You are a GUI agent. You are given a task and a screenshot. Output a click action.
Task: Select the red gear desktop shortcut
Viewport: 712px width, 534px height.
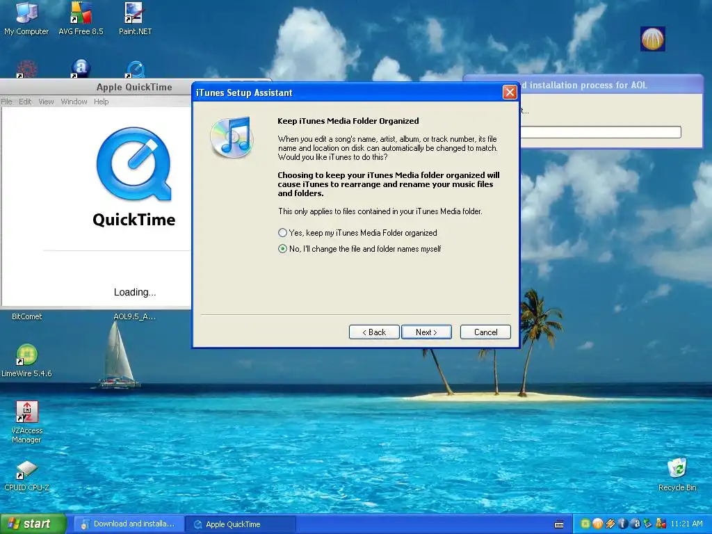click(x=26, y=69)
